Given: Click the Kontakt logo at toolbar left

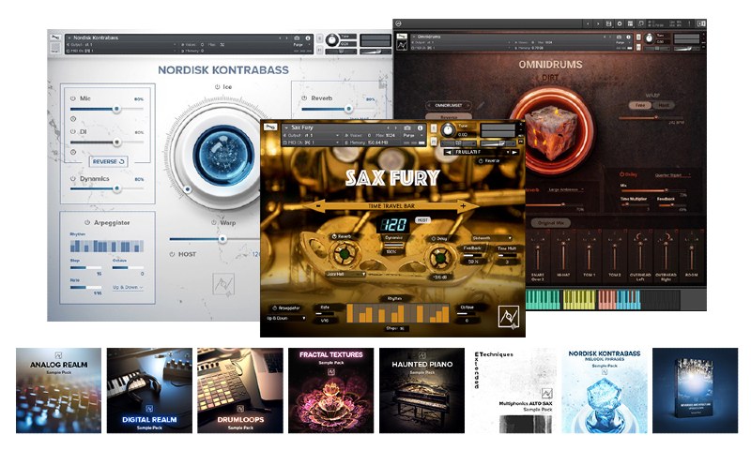Looking at the screenshot, I should [x=398, y=23].
